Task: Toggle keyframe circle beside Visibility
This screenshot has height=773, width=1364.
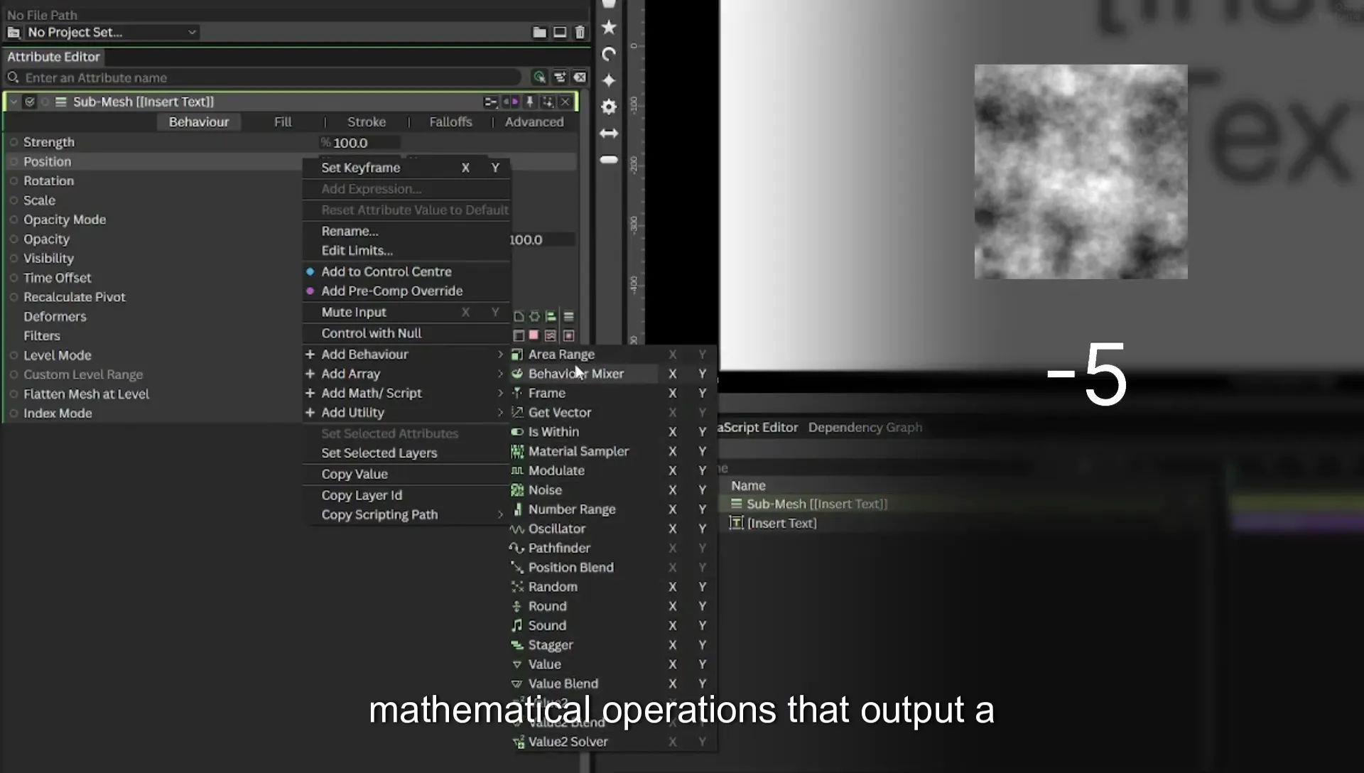Action: tap(13, 258)
